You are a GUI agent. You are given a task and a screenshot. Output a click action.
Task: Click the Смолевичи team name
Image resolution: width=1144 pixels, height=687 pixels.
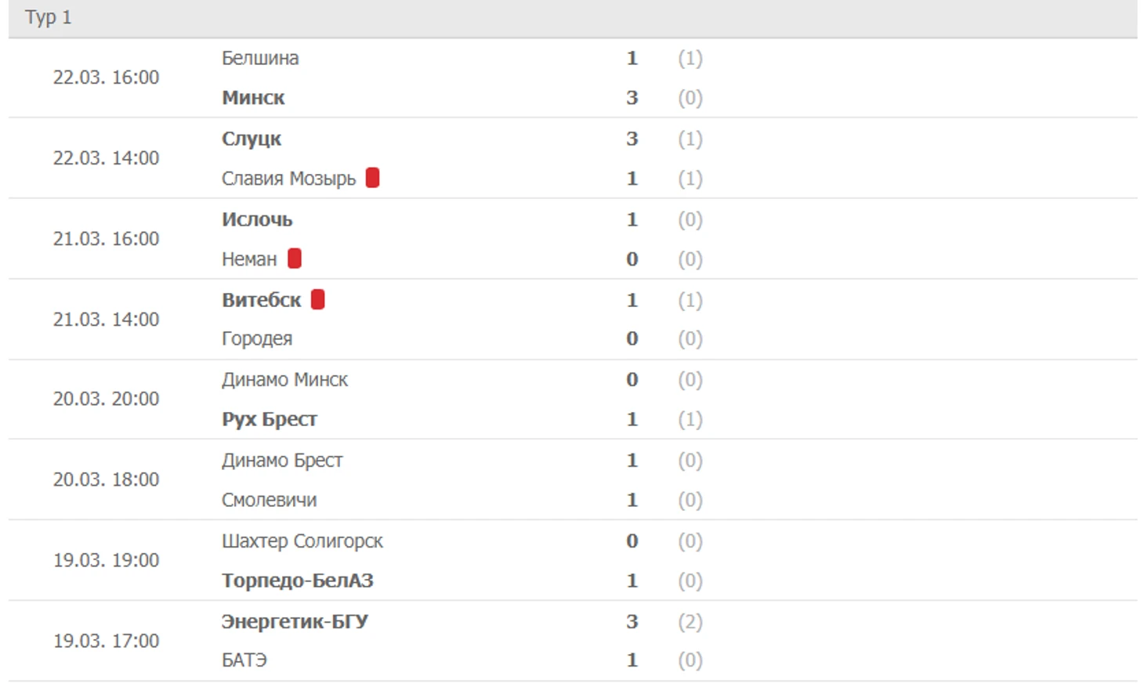coord(270,500)
